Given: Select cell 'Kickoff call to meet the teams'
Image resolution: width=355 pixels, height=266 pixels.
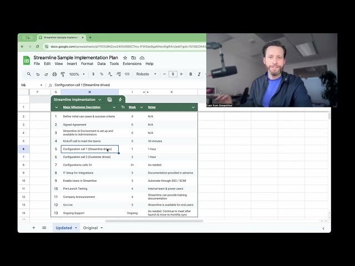Looking at the screenshot, I should [90, 141].
